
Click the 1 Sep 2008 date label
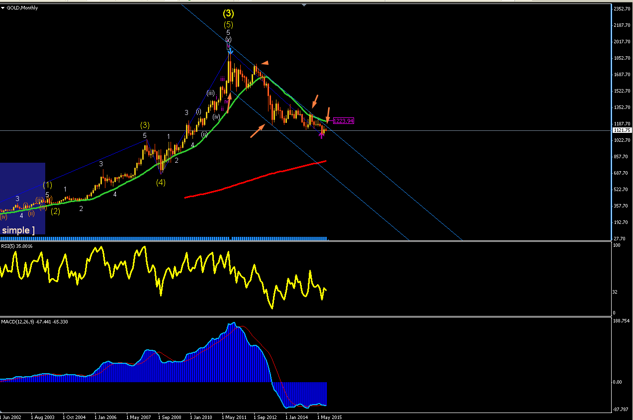point(170,417)
